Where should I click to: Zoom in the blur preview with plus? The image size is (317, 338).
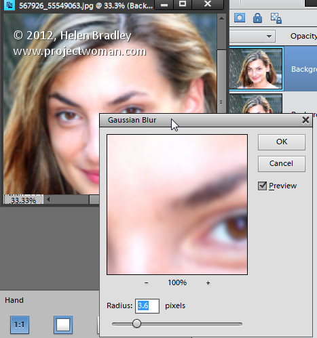pyautogui.click(x=208, y=282)
